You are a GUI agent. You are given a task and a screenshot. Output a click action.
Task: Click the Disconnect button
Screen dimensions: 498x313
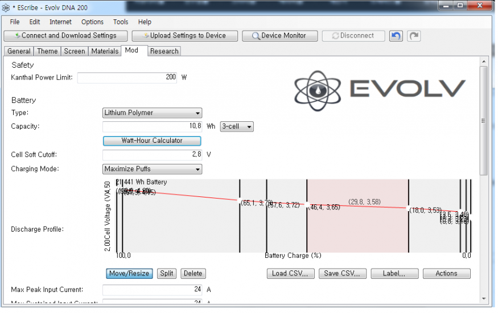[353, 36]
